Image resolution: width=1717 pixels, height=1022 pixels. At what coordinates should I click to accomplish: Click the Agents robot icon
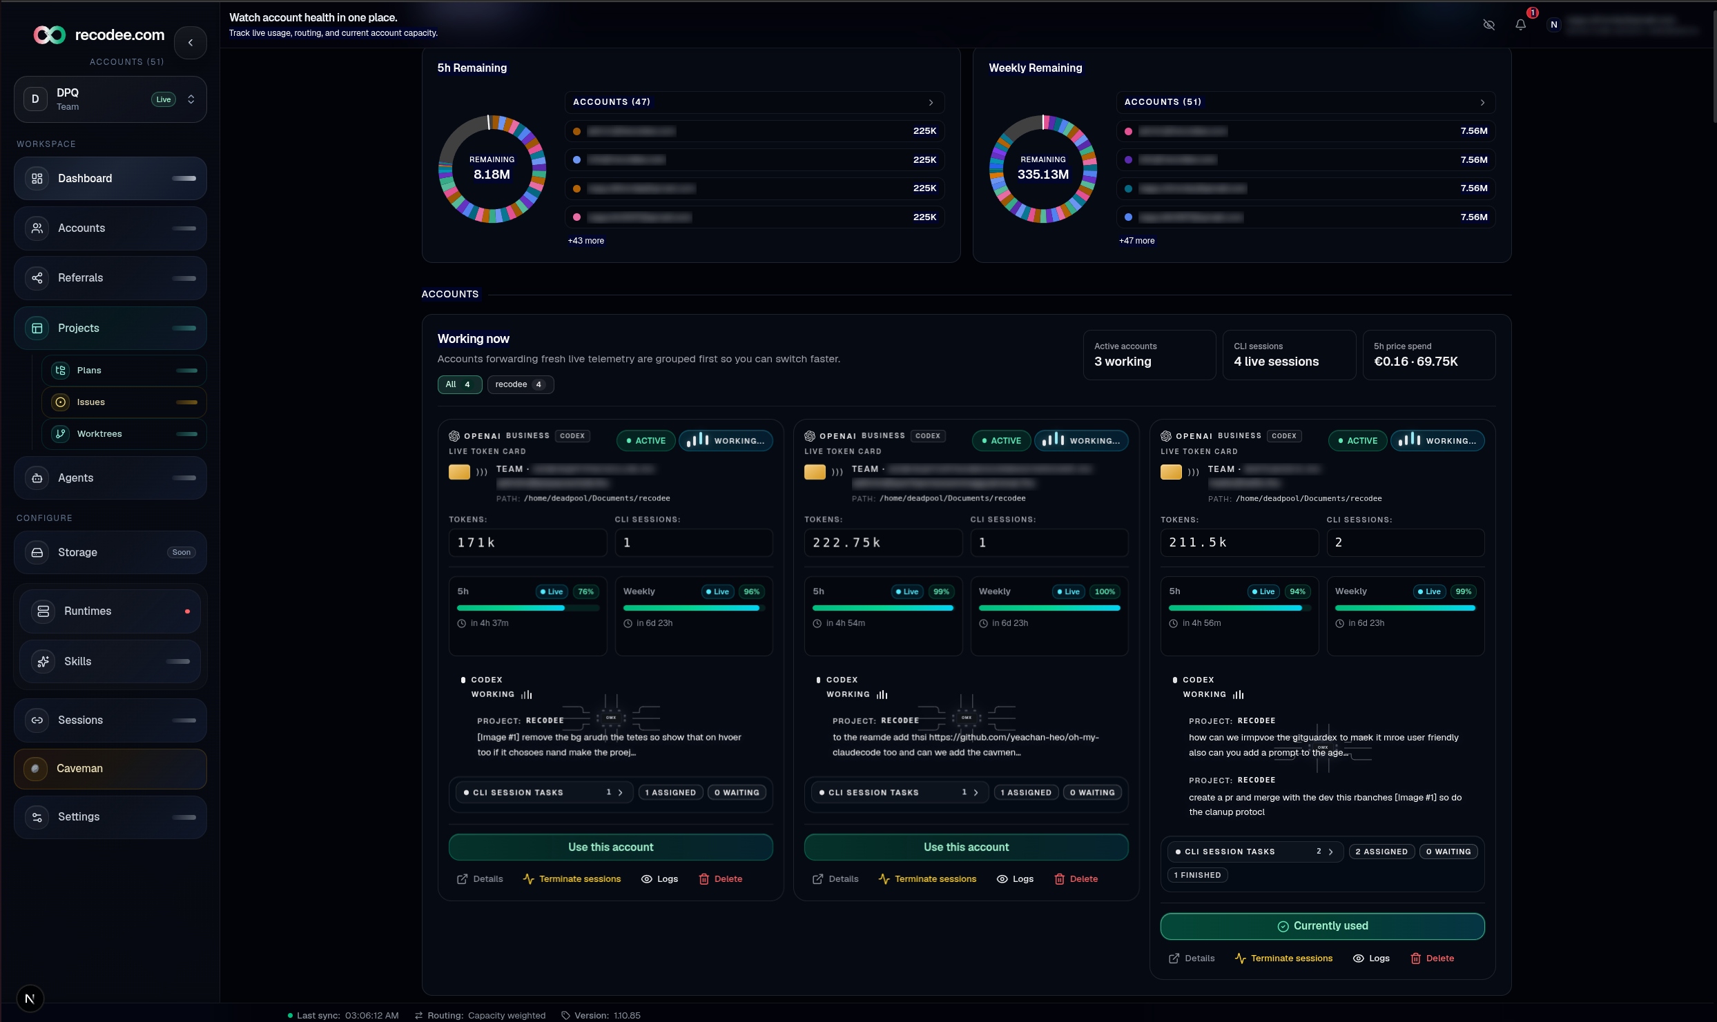pyautogui.click(x=37, y=478)
